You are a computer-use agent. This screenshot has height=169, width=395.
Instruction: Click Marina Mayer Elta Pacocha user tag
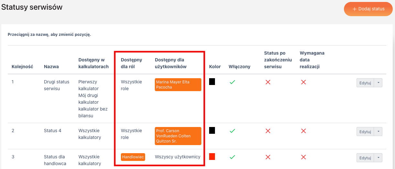(178, 85)
